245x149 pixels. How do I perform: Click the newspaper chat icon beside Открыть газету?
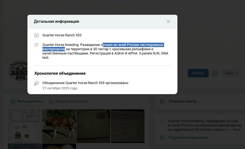[x=162, y=101]
